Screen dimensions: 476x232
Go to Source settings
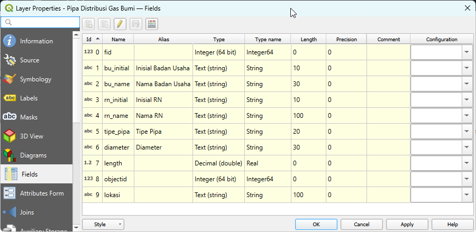pos(30,60)
